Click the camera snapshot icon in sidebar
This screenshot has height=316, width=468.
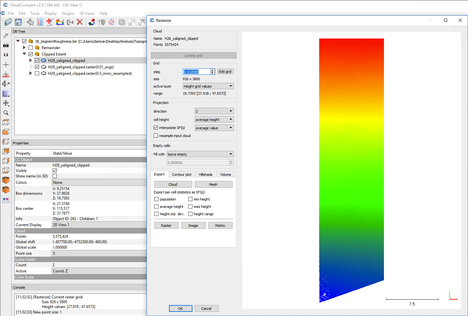[6, 45]
